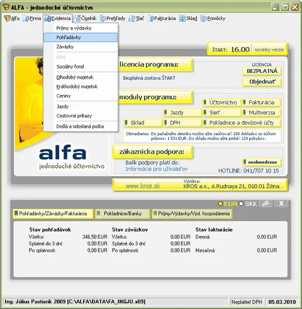Minimize the ALFA window
Image resolution: width=302 pixels, height=309 pixels.
pyautogui.click(x=275, y=8)
